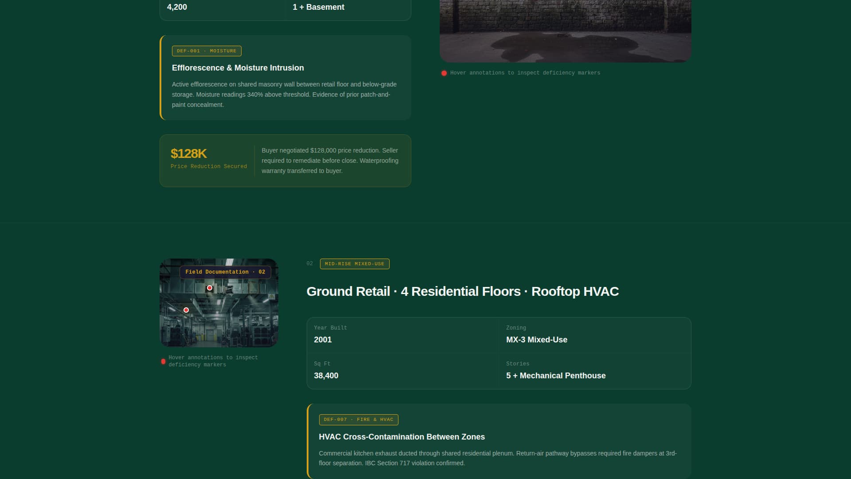Click the 5 + Mechanical Penthouse stories cell
The image size is (851, 479).
tap(594, 371)
